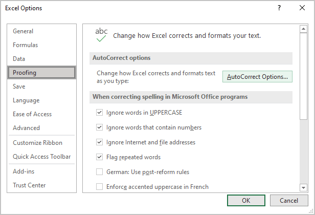Dismiss dialog with Cancel button

coord(289,200)
